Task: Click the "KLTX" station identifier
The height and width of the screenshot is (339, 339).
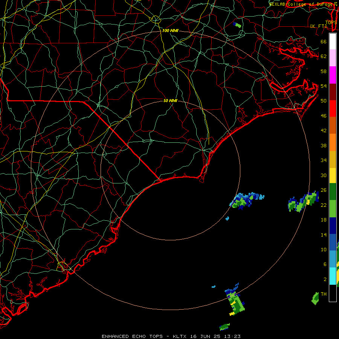Action: pyautogui.click(x=180, y=336)
